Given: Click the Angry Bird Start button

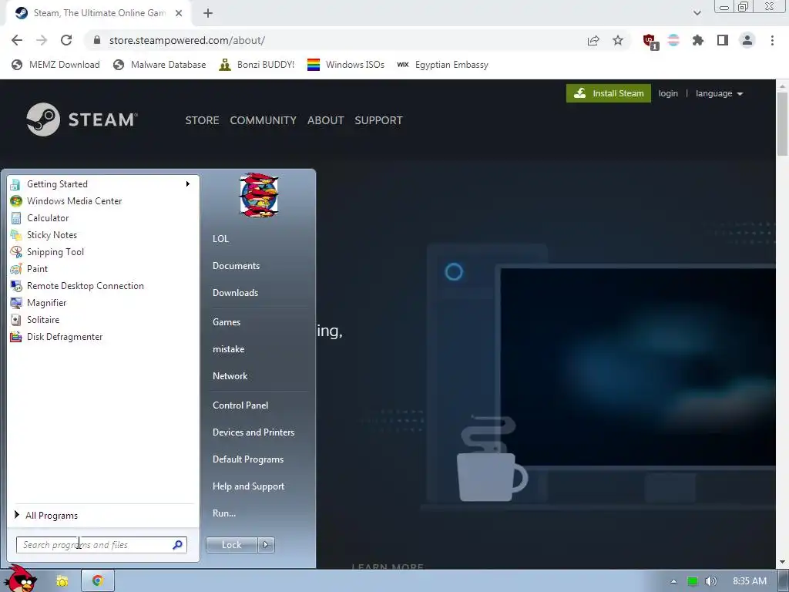Looking at the screenshot, I should click(20, 579).
